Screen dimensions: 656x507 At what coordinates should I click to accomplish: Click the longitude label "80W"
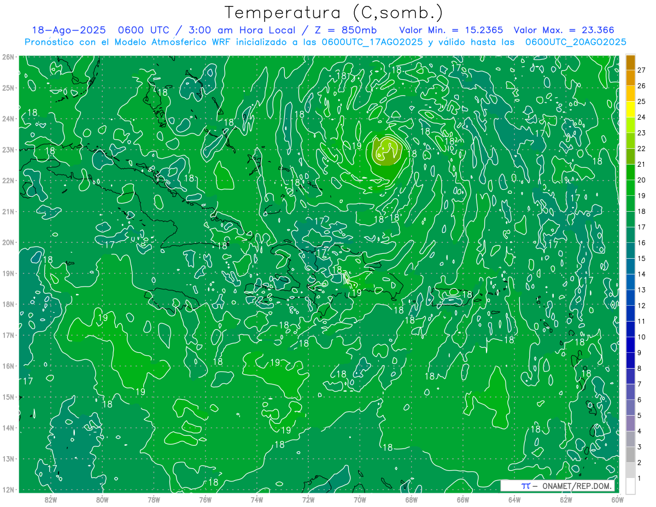click(102, 499)
